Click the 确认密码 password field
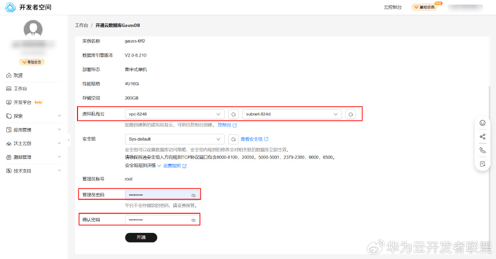This screenshot has width=496, height=259. pos(162,220)
